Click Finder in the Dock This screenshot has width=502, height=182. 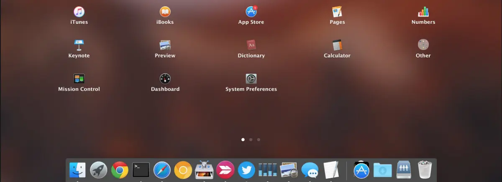pyautogui.click(x=77, y=170)
